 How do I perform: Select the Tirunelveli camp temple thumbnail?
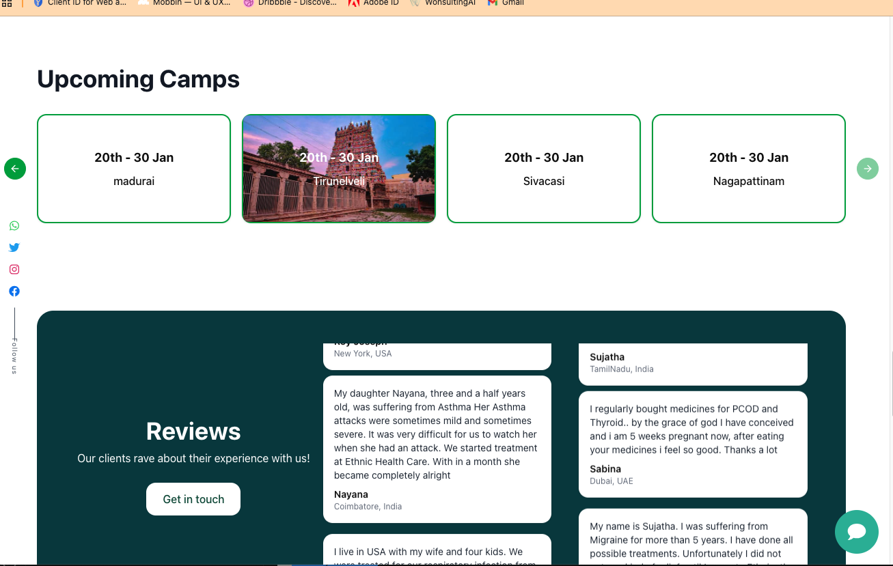[339, 169]
